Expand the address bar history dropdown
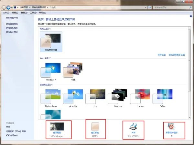Viewport: 194px width, 145px height. (146, 7)
